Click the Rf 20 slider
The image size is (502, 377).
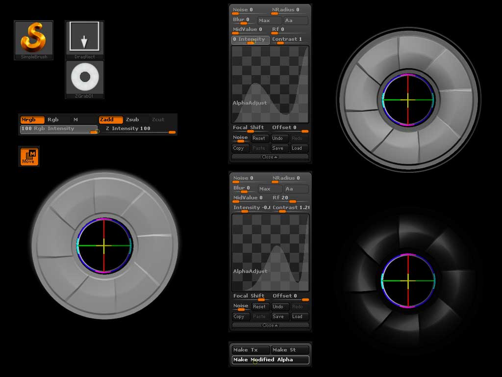[290, 198]
